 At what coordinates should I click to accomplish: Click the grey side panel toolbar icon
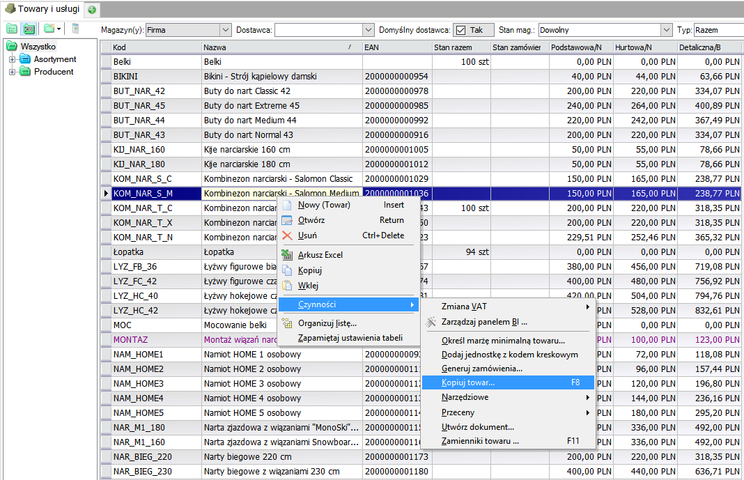[x=75, y=29]
